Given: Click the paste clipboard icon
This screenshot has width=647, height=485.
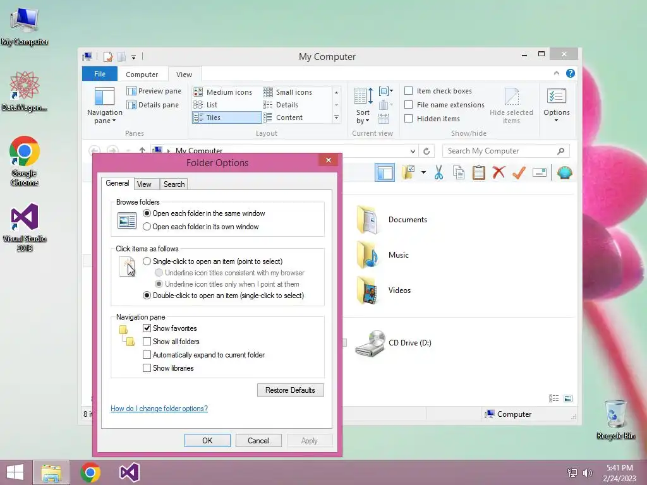Looking at the screenshot, I should click(479, 173).
